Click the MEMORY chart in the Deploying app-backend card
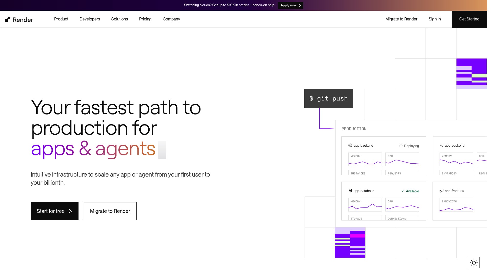The width and height of the screenshot is (491, 276). 365,159
